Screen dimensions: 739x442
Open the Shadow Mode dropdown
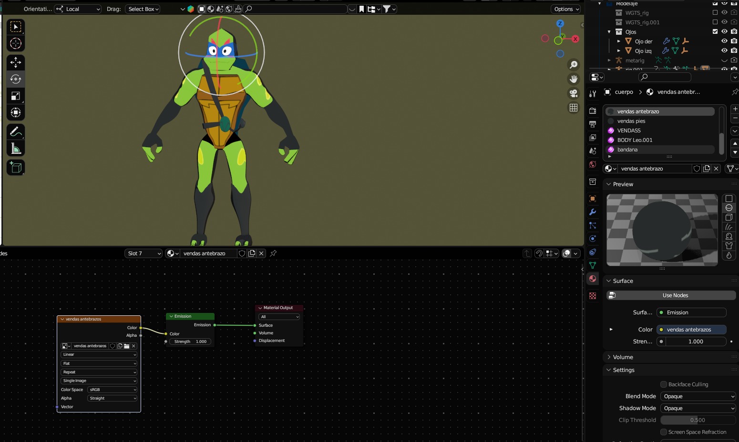point(698,408)
